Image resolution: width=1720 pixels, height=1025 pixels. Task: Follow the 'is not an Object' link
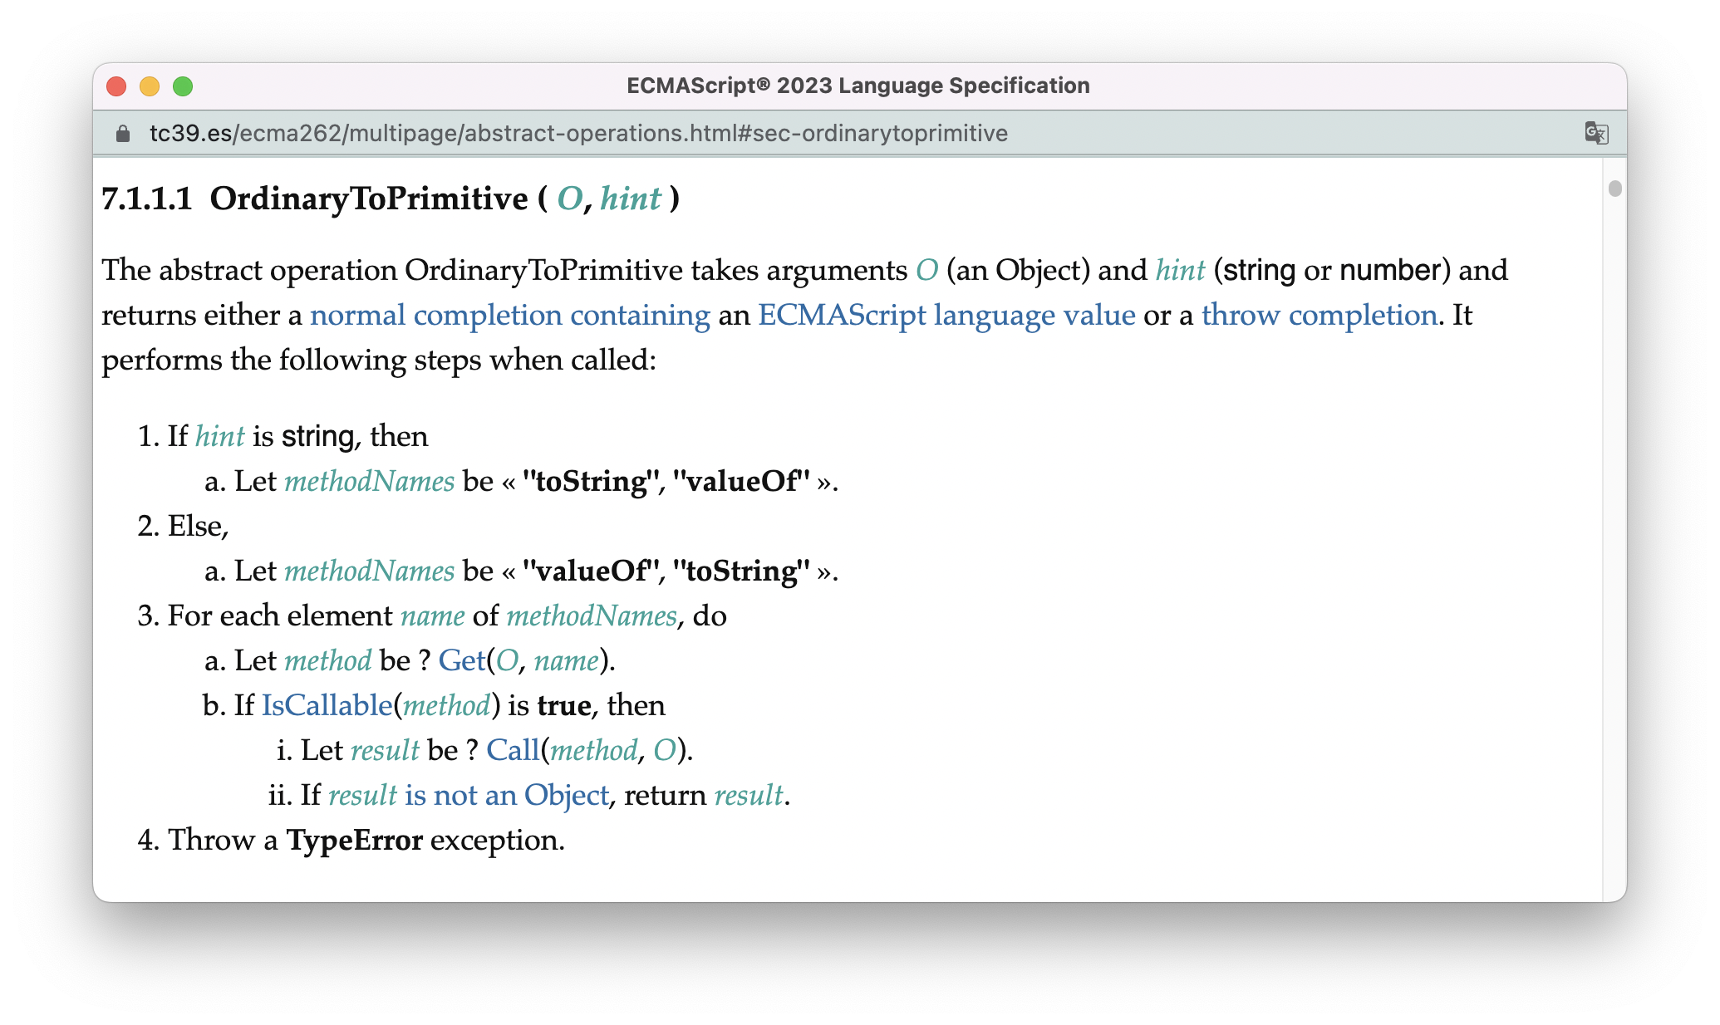click(x=506, y=795)
